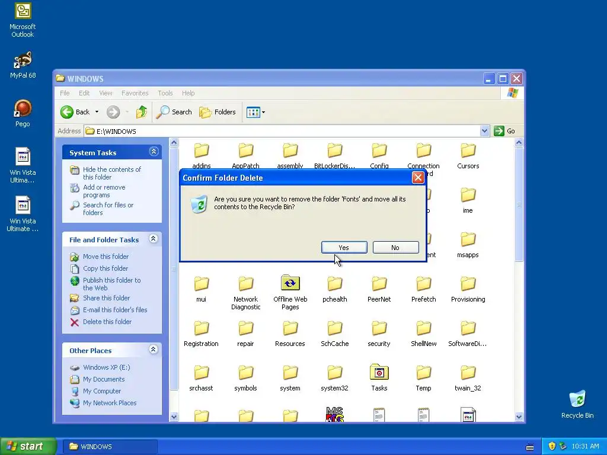Select the symbols folder icon
This screenshot has height=455, width=607.
(246, 373)
